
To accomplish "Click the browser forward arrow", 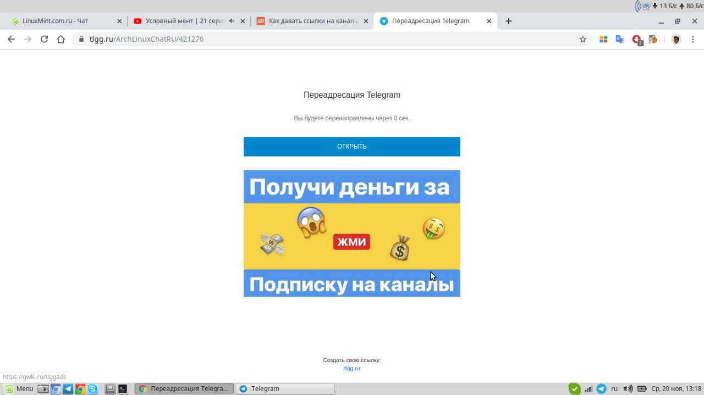I will pyautogui.click(x=28, y=39).
